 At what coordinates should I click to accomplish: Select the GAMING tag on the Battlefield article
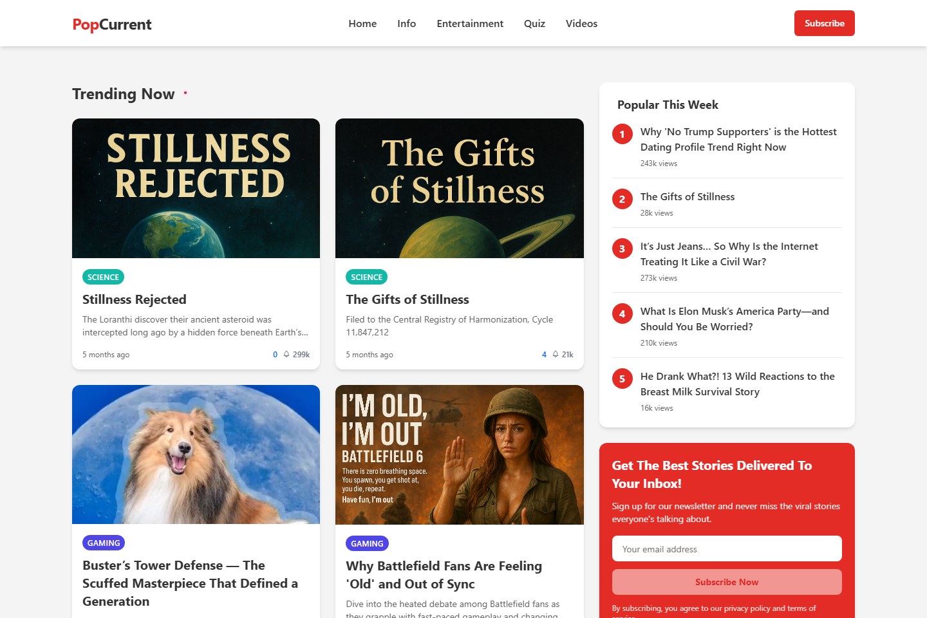[367, 543]
